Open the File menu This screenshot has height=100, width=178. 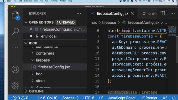[15, 1]
